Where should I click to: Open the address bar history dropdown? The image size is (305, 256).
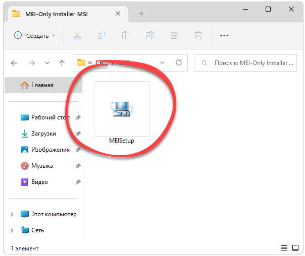tap(162, 62)
